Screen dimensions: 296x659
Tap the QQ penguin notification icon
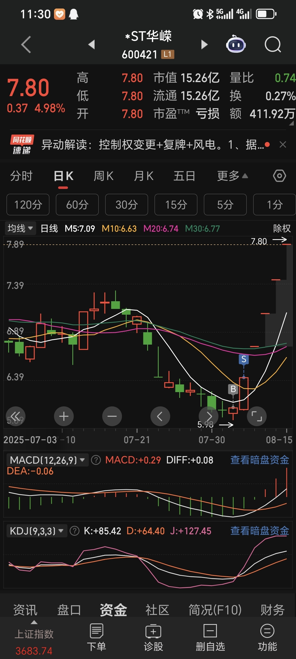pyautogui.click(x=73, y=14)
